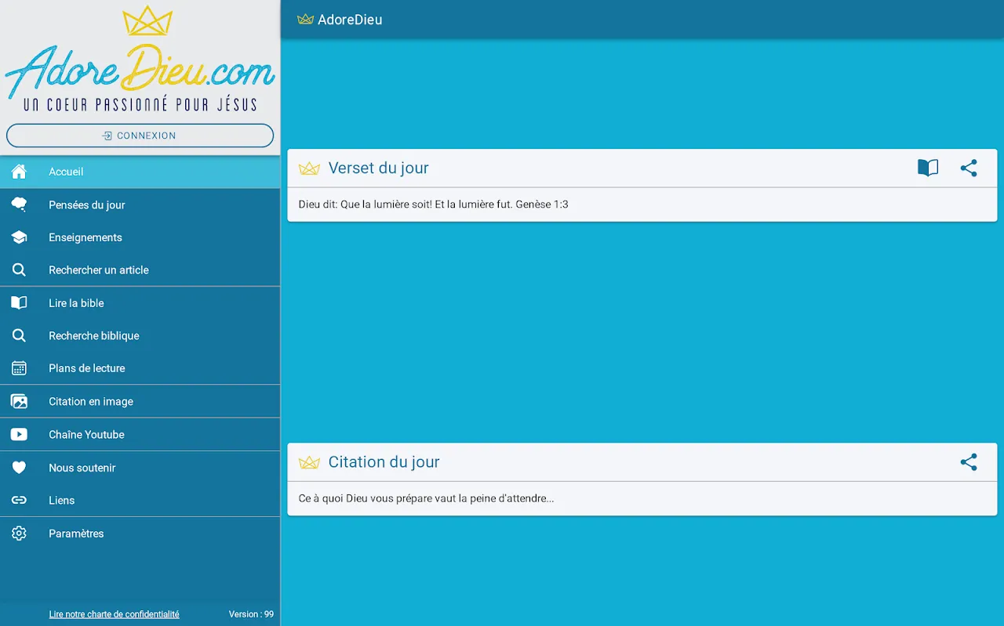The height and width of the screenshot is (626, 1004).
Task: Click the AdoreDieu crown icon in header
Action: (x=305, y=20)
